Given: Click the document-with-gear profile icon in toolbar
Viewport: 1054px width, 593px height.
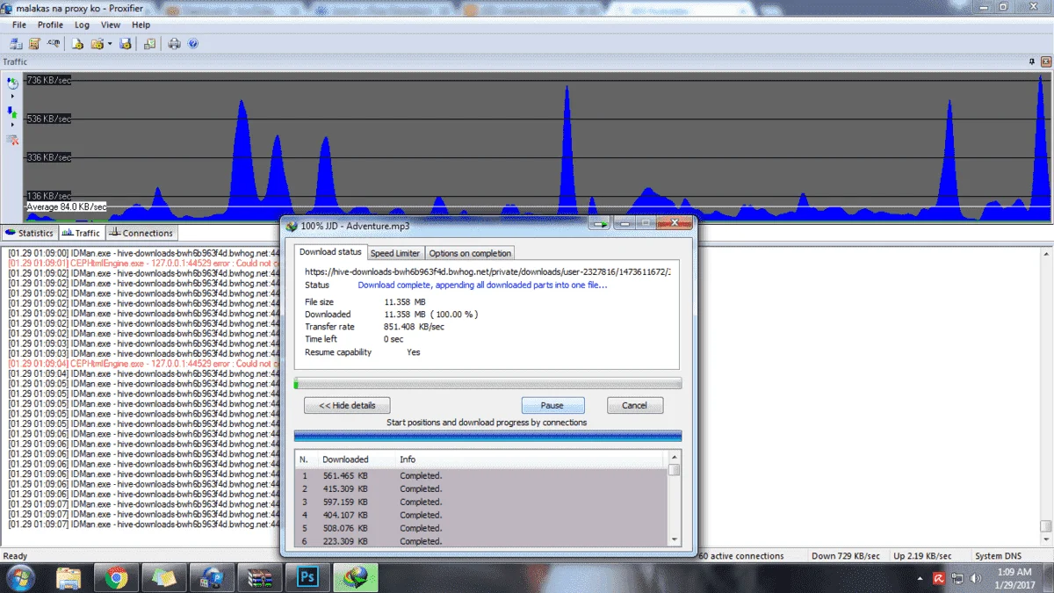Looking at the screenshot, I should point(77,43).
